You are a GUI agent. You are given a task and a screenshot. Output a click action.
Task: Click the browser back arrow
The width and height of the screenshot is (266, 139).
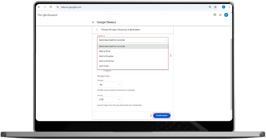point(39,7)
